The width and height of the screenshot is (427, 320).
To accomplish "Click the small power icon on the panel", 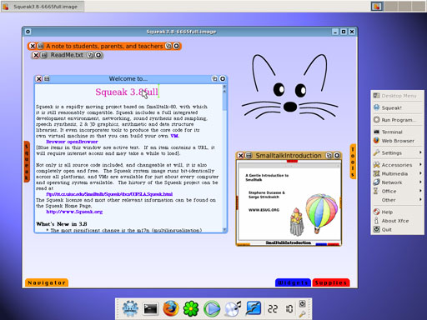I will click(x=303, y=304).
